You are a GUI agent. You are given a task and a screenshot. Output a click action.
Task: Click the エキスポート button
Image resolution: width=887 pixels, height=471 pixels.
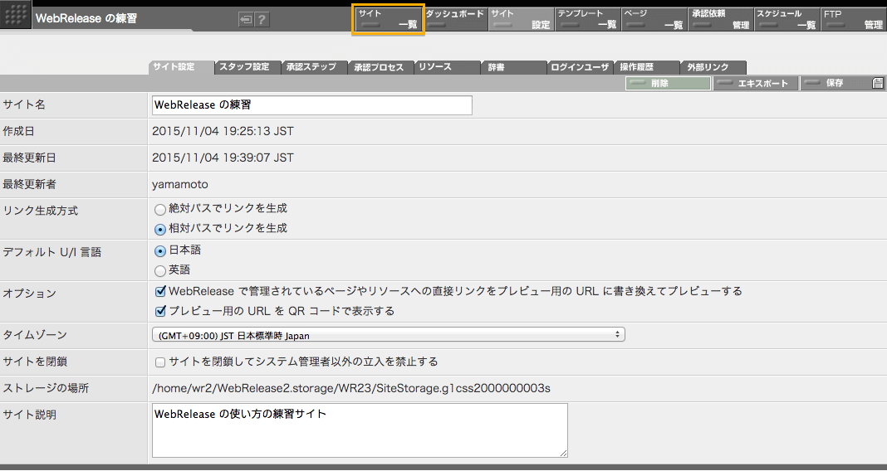pyautogui.click(x=756, y=83)
